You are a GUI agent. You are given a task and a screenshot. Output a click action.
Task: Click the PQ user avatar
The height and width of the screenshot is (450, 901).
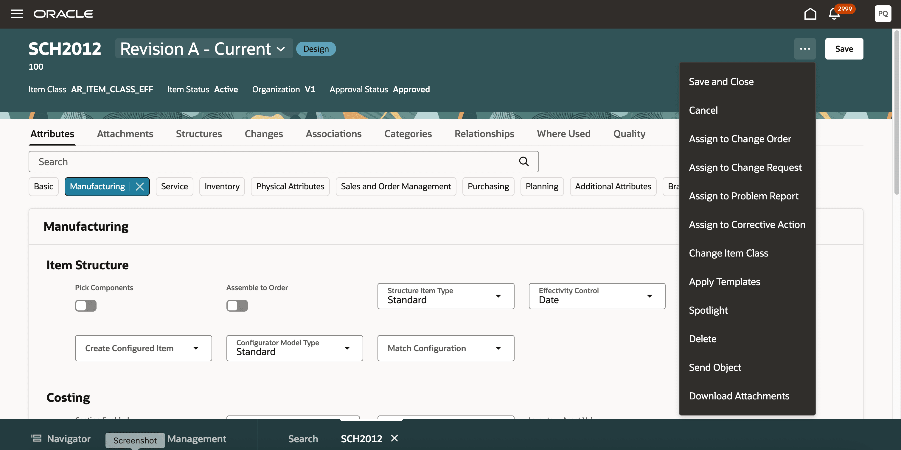tap(883, 14)
